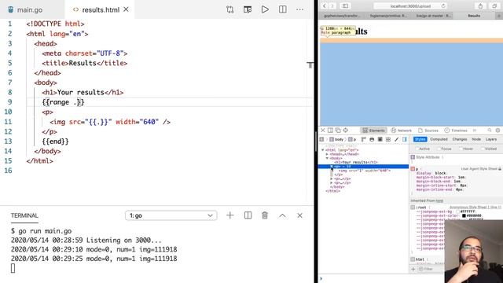The image size is (503, 283).
Task: Collapse the body node in DOM tree
Action: [x=327, y=158]
